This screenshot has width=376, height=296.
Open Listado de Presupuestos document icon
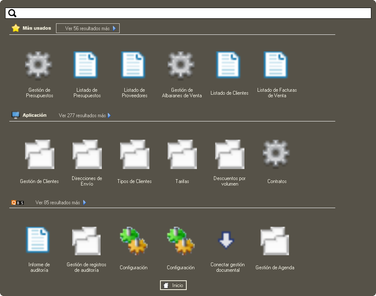(x=87, y=66)
